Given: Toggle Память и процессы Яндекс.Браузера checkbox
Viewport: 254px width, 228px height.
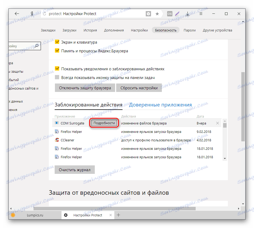Looking at the screenshot, I should (57, 50).
